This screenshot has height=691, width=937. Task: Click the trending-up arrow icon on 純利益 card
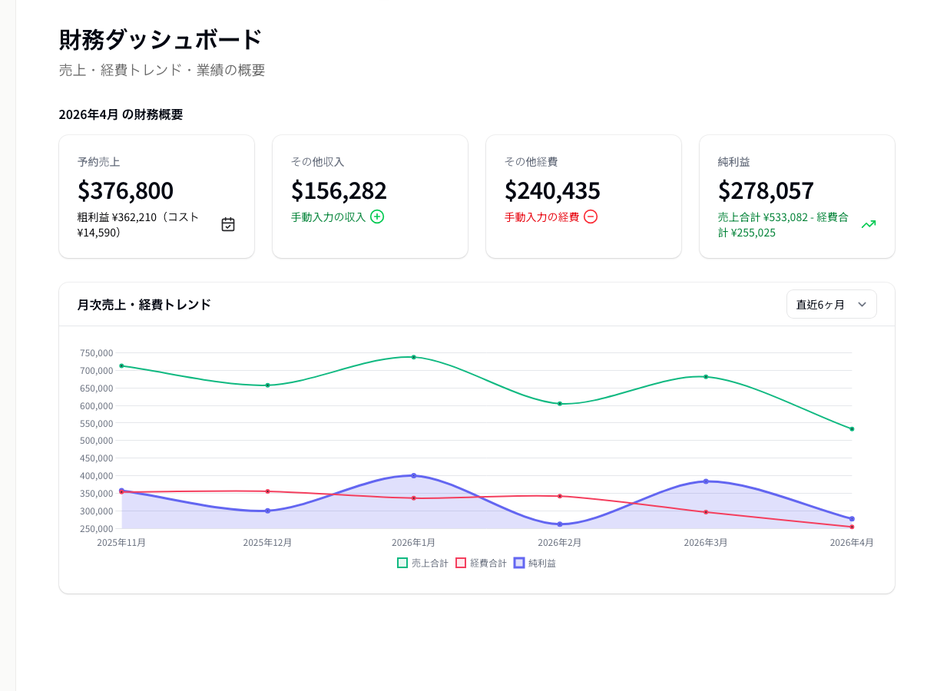point(869,224)
